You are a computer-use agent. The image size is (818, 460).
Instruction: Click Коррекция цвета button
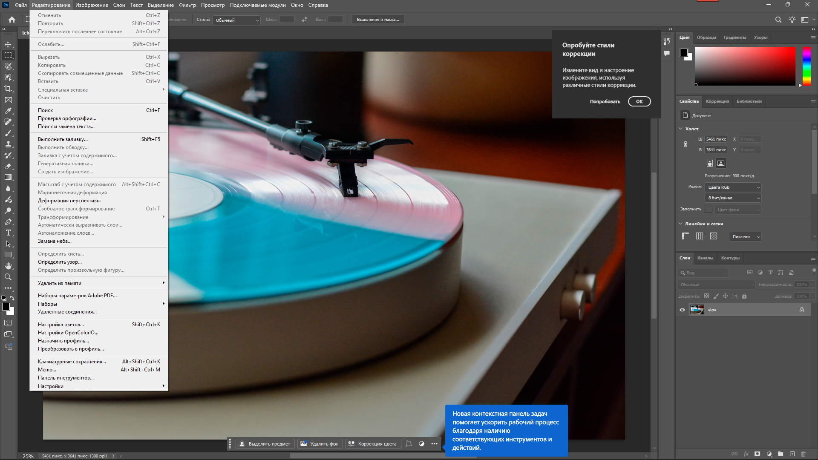pyautogui.click(x=372, y=444)
